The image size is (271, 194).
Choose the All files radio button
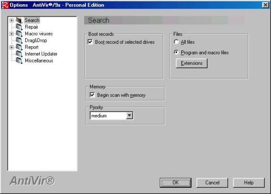click(176, 42)
